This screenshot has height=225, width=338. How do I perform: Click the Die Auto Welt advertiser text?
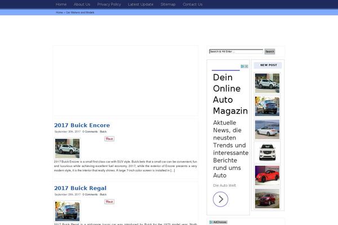point(224,186)
